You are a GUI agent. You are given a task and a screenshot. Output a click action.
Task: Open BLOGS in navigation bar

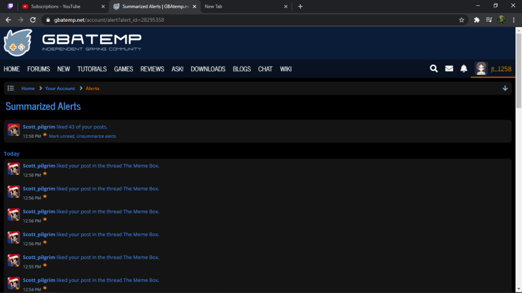click(x=242, y=69)
